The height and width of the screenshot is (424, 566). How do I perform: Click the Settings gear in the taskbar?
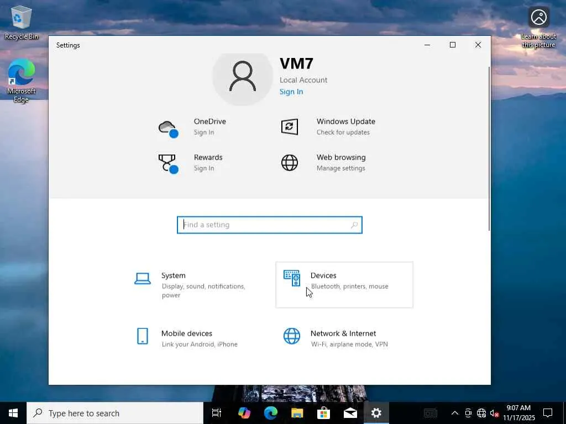pyautogui.click(x=376, y=413)
